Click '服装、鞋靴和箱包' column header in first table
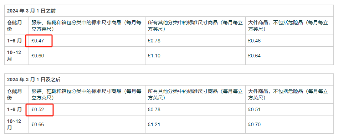This screenshot has height=139, width=338. point(86,26)
